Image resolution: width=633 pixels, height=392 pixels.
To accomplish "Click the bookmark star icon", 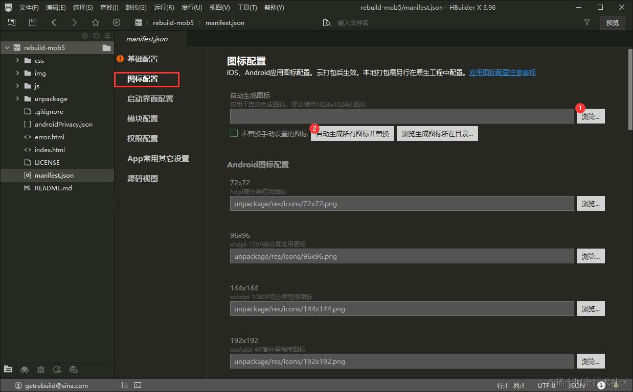I will pos(96,22).
